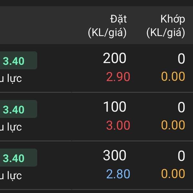Click matched price 0.00 beside price 3.00
Viewport: 193px width, 193px height.
[x=173, y=125]
